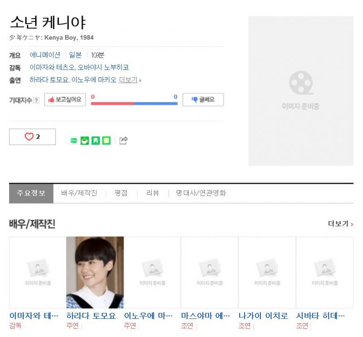This screenshot has height=337, width=363.
Task: Click the green bookmark share icon
Action: (x=96, y=141)
